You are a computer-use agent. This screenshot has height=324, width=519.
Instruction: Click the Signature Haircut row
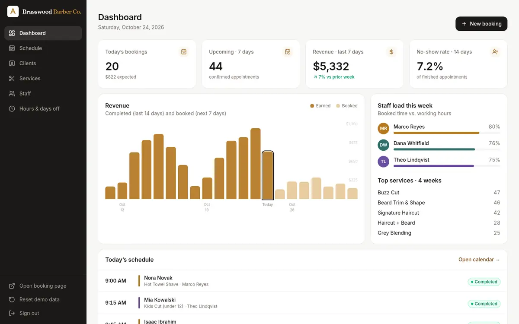tap(439, 213)
